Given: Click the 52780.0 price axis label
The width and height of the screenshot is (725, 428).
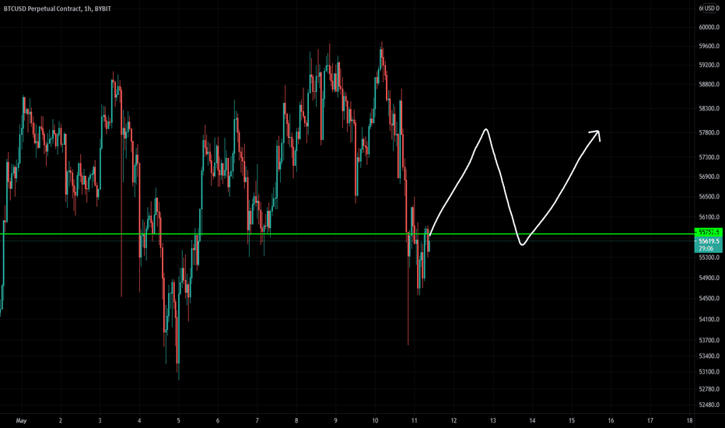Looking at the screenshot, I should 709,389.
